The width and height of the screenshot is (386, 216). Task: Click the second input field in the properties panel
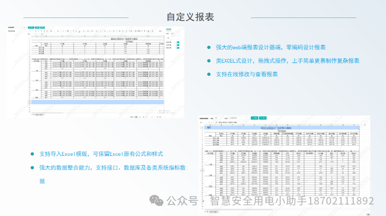click(x=174, y=38)
